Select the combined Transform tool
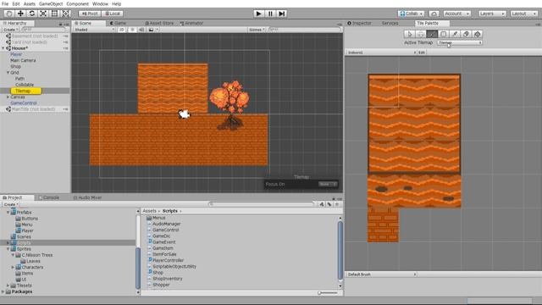The height and width of the screenshot is (305, 542). [x=66, y=14]
